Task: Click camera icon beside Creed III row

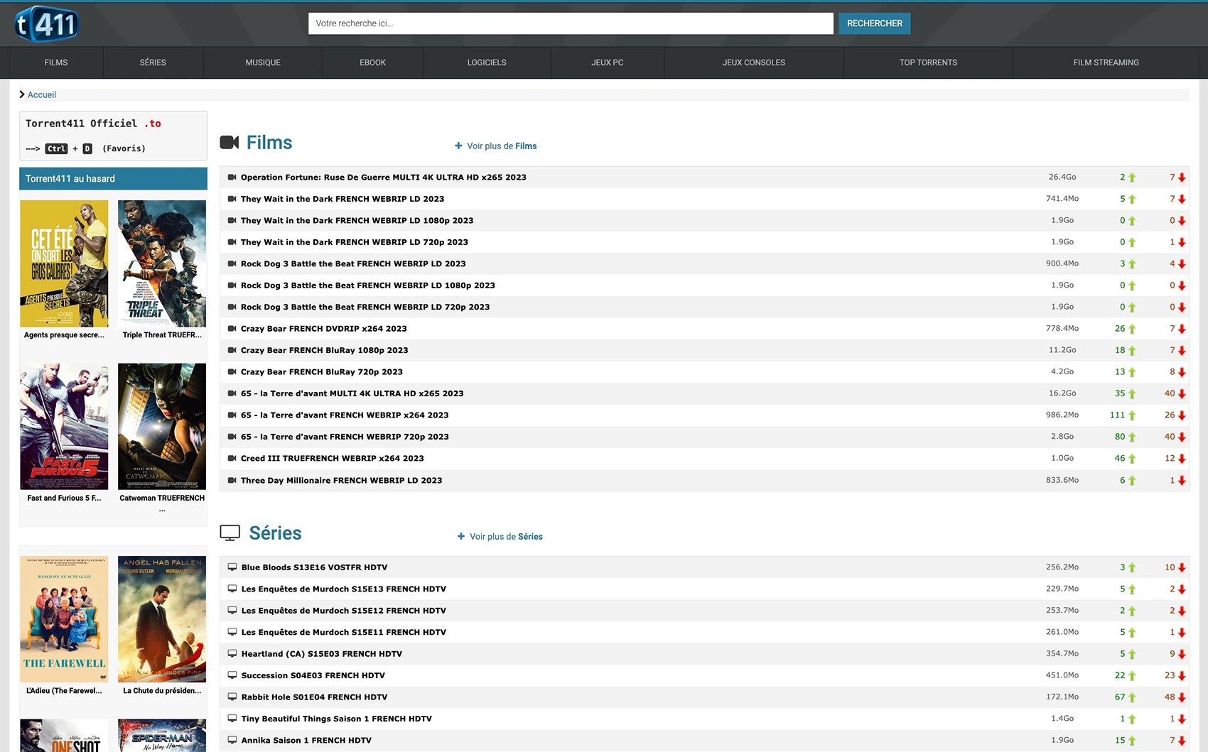Action: 232,459
